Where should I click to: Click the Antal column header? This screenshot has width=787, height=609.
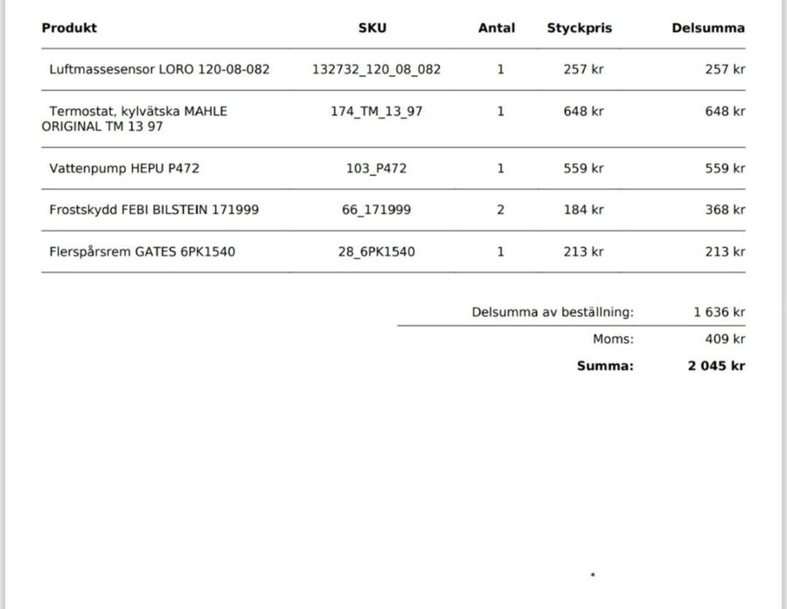coord(497,28)
